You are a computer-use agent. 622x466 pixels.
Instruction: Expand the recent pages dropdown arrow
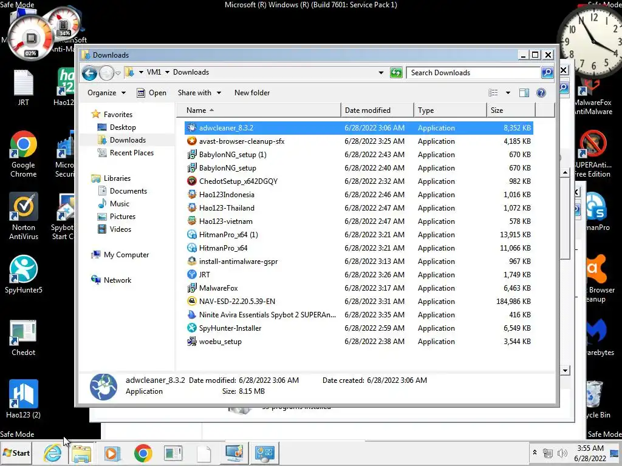click(x=118, y=73)
